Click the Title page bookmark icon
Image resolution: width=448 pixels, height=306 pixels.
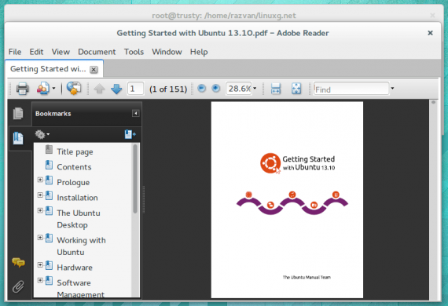pyautogui.click(x=49, y=149)
